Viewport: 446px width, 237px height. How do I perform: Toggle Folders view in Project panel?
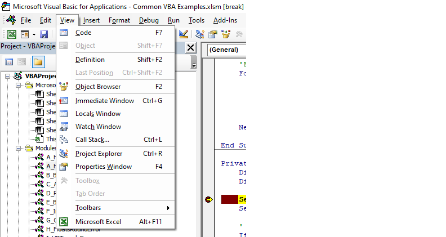pos(38,62)
